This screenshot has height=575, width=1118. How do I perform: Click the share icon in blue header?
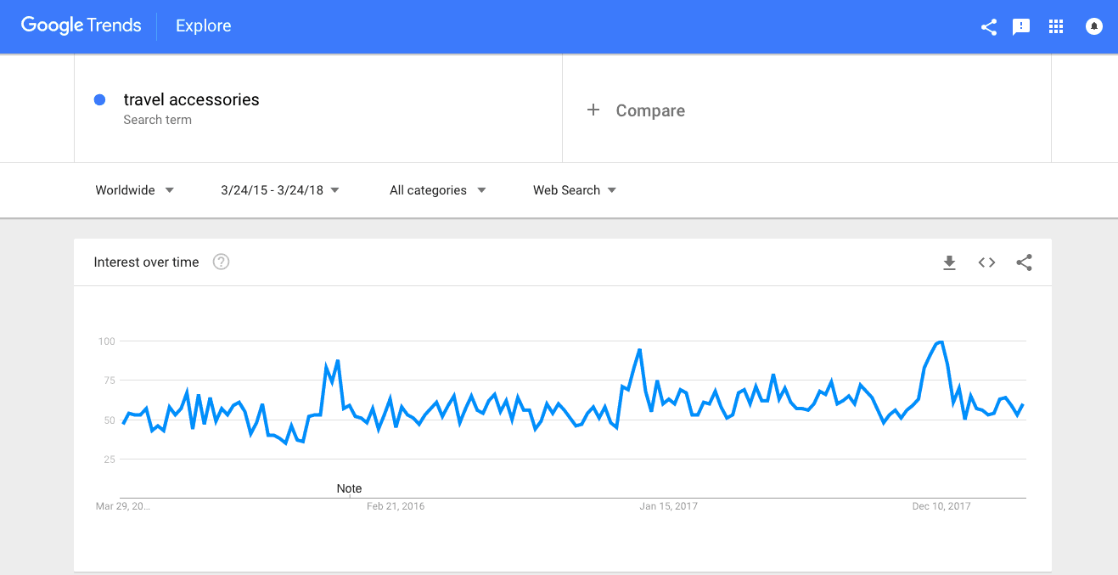click(988, 26)
